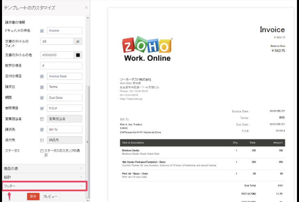This screenshot has width=299, height=202.
Task: Open the black title color swatch
Action: [x=78, y=55]
